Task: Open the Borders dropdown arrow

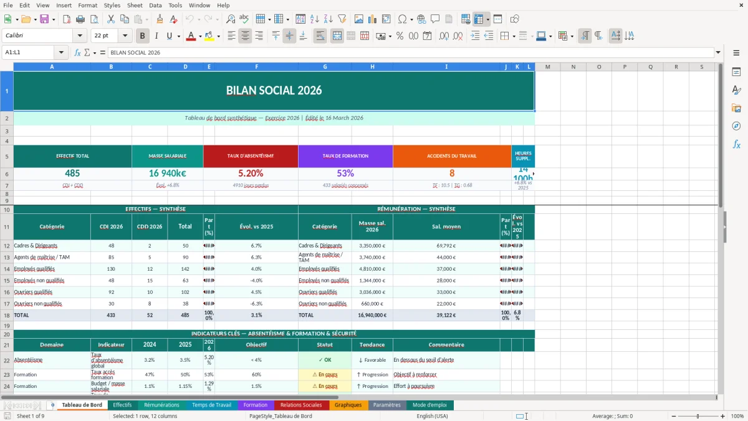Action: pyautogui.click(x=514, y=36)
